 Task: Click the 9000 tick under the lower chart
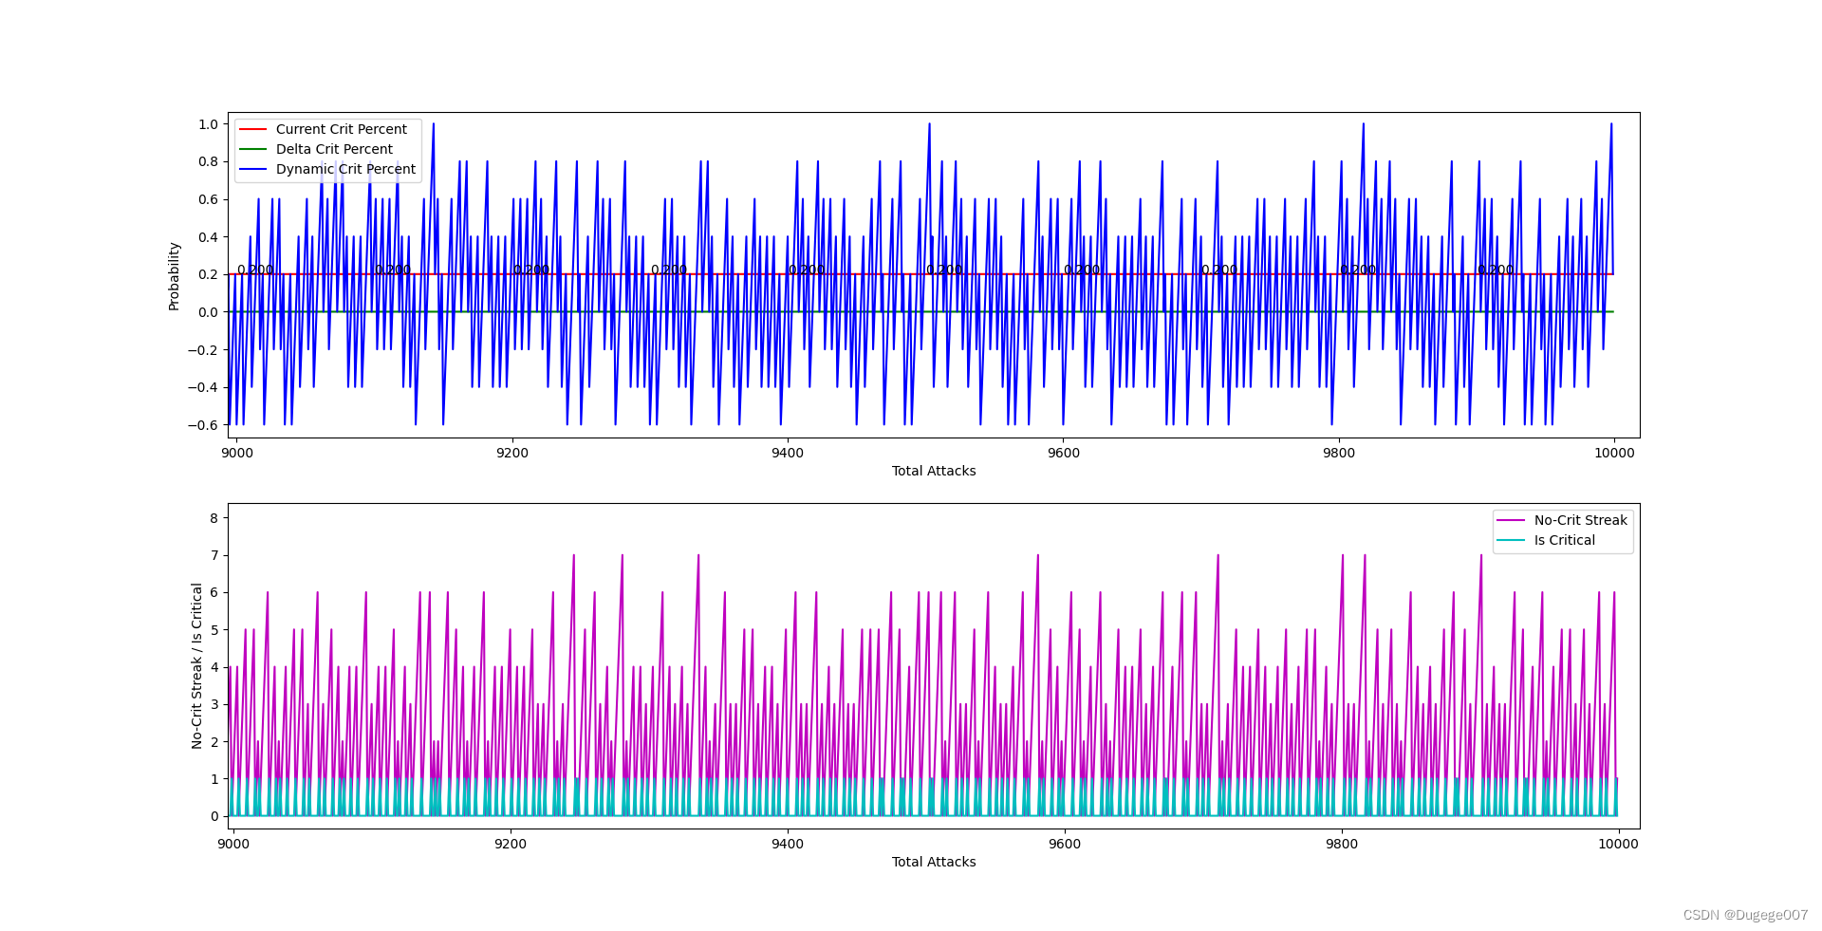pos(233,844)
